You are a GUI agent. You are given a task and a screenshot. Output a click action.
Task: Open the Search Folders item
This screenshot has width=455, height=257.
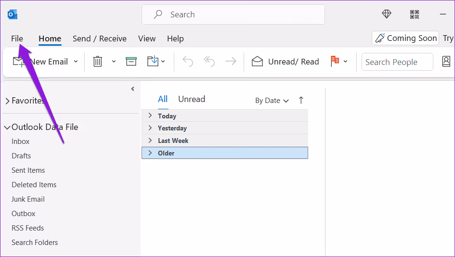pos(35,243)
